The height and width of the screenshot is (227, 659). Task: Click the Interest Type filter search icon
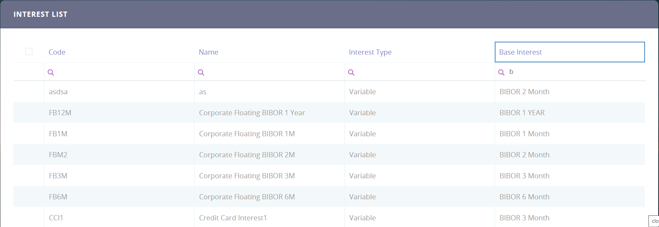(351, 73)
